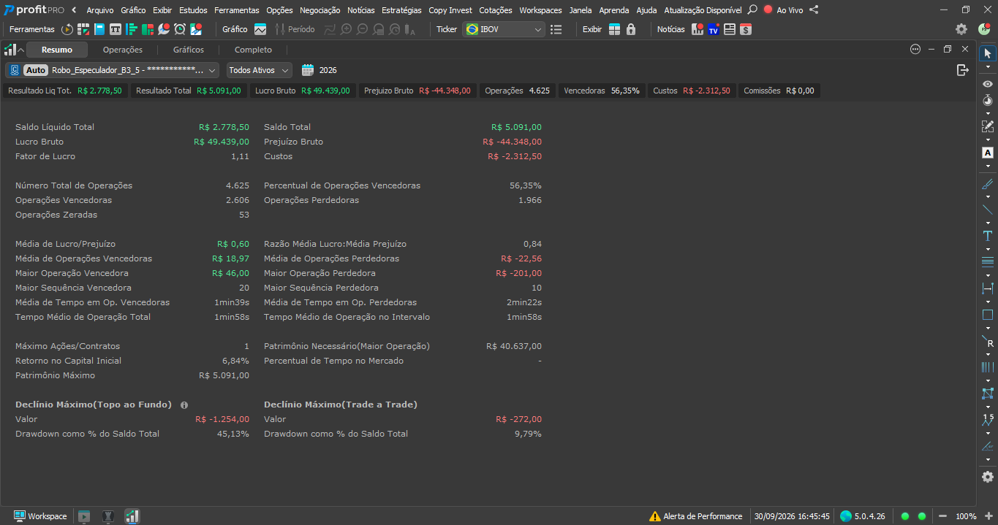This screenshot has width=998, height=525.
Task: Click the version 5.0.4.26 status entry
Action: tap(863, 516)
